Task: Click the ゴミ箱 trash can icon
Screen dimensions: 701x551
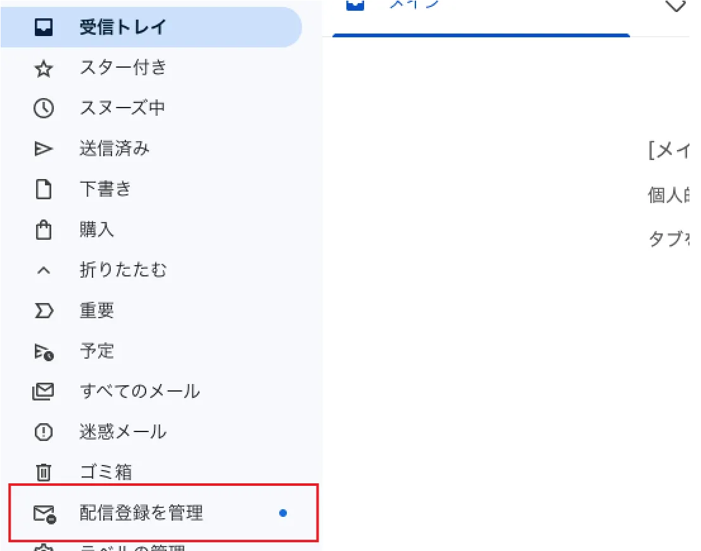Action: click(x=43, y=472)
